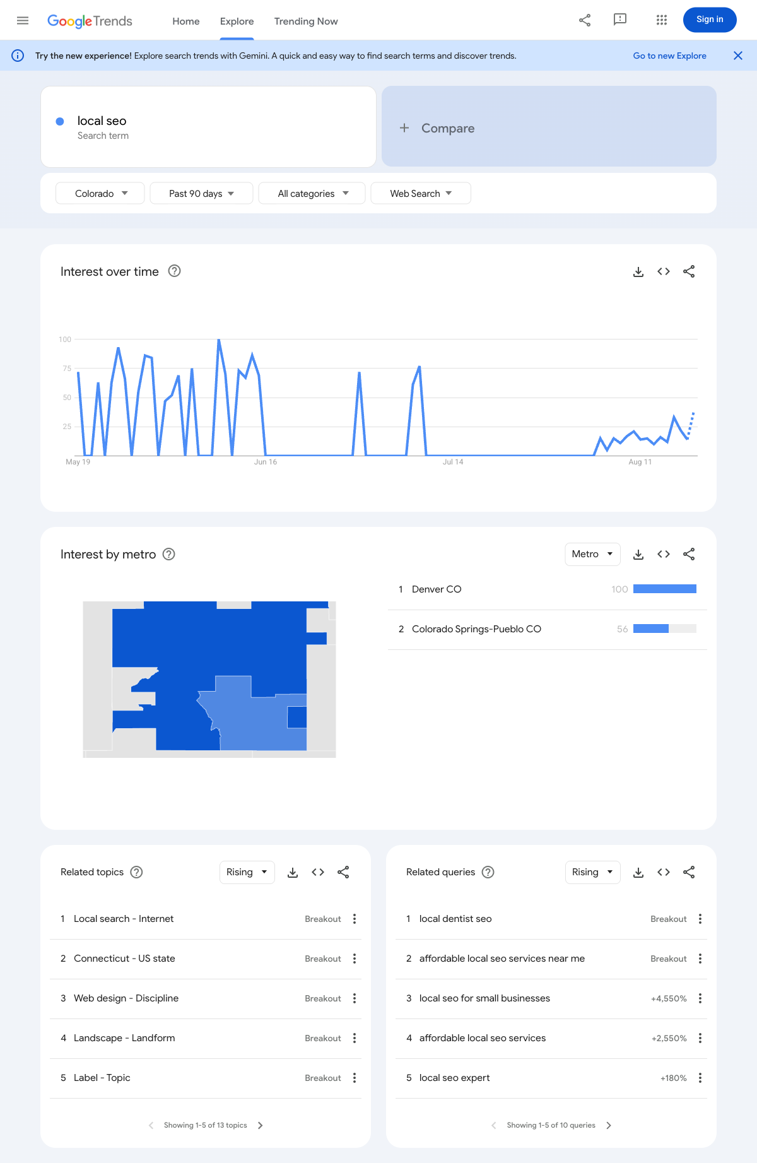Open the hamburger main menu
This screenshot has height=1163, width=757.
23,20
